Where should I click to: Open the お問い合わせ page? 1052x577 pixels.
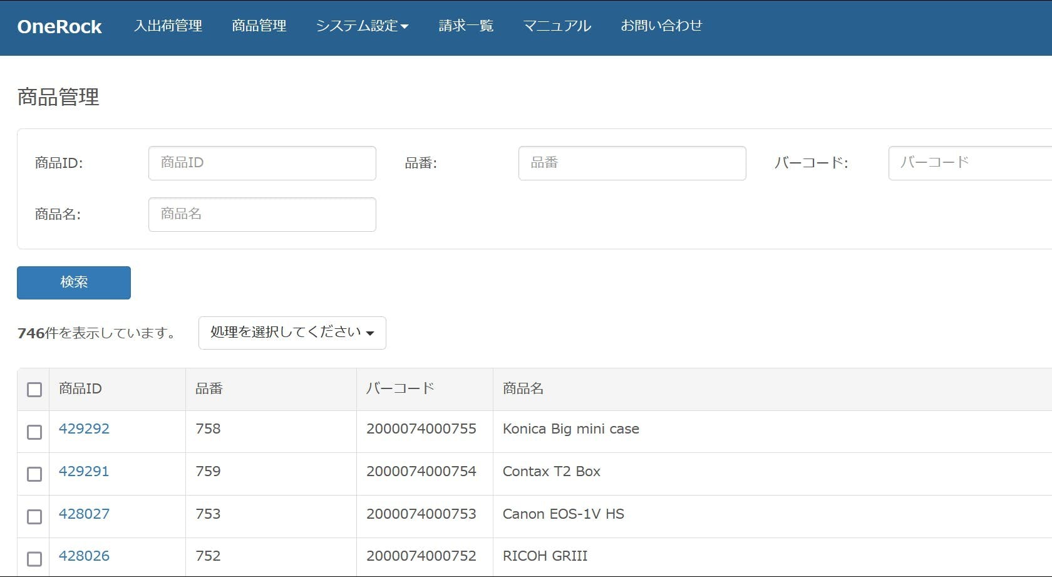coord(661,26)
